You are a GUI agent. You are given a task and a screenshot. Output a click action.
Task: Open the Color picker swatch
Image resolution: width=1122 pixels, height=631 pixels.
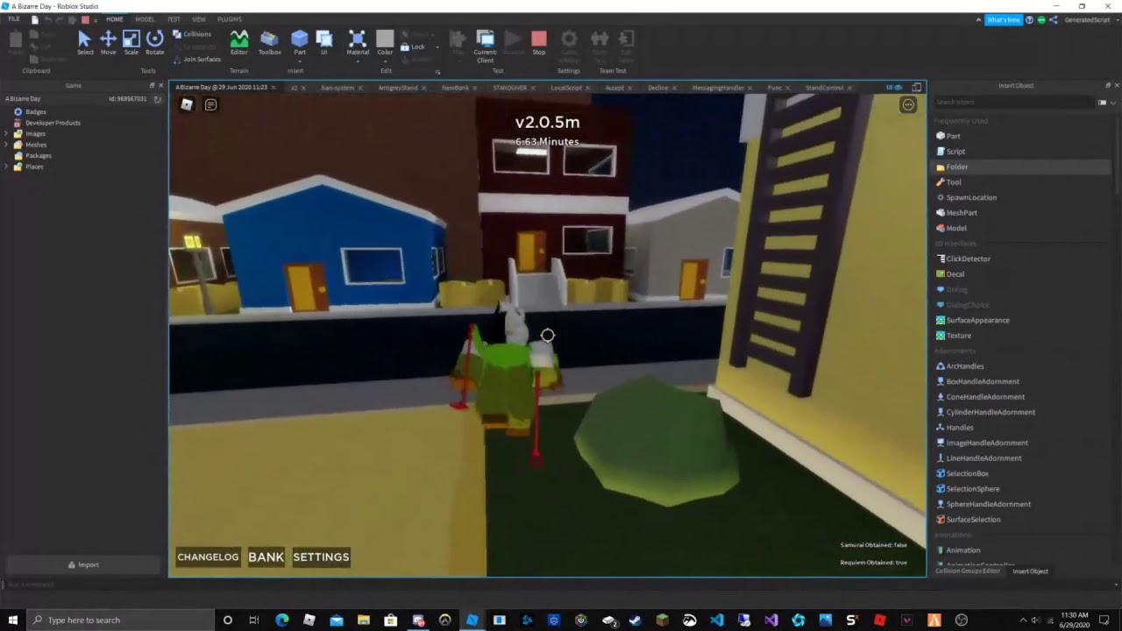pos(385,39)
